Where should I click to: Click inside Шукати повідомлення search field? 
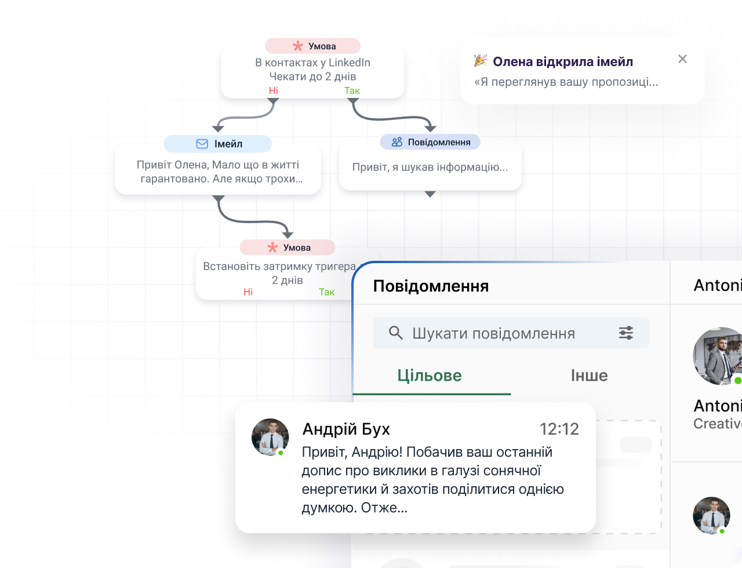point(511,333)
